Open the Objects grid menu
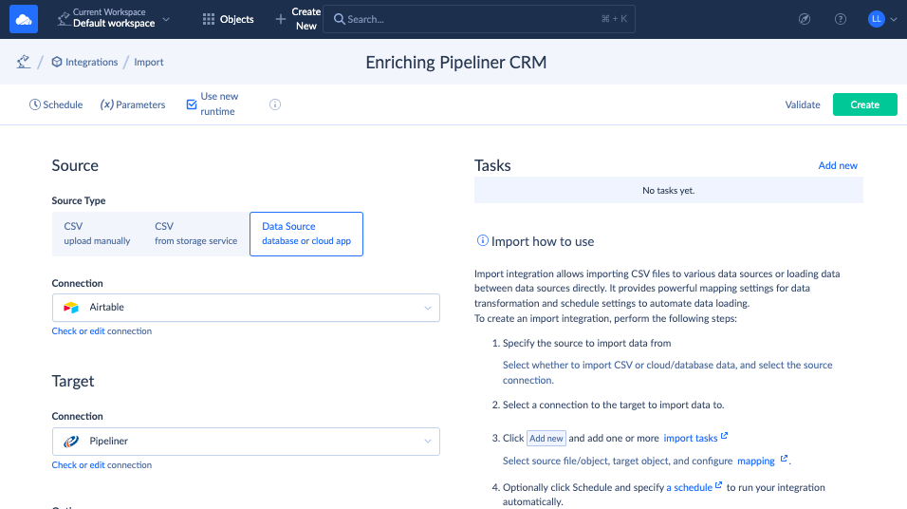Viewport: 907px width, 509px height. pos(228,19)
